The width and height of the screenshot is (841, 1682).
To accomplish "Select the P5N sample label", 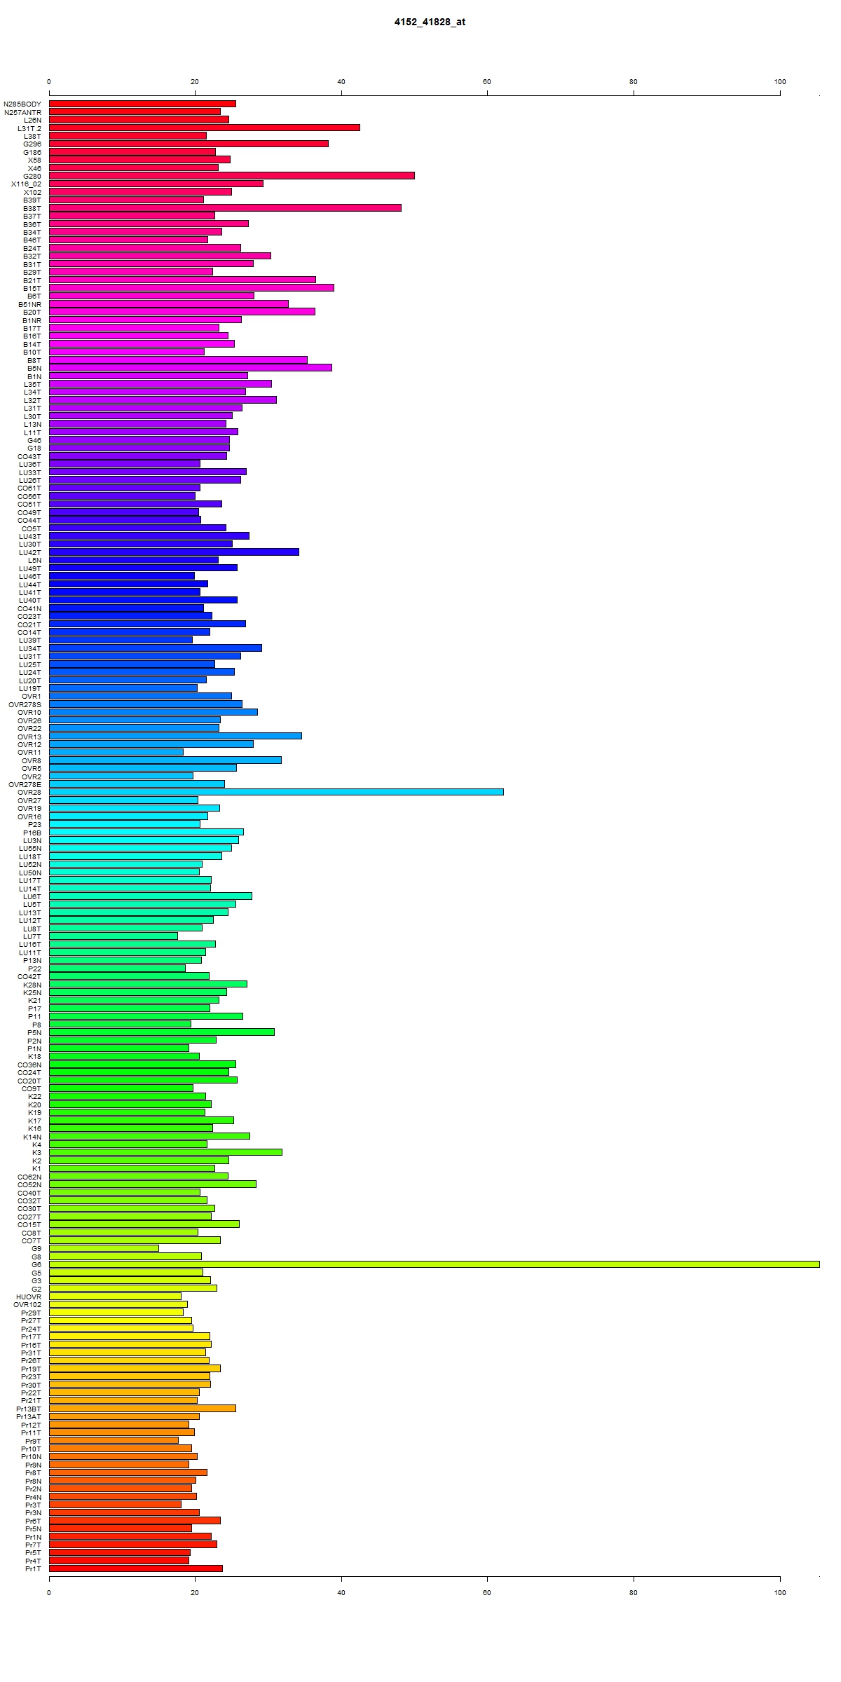I will pyautogui.click(x=34, y=1032).
